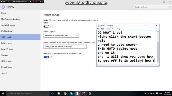Switch to Notepad taskbar icon
This screenshot has height=96, width=172.
point(77,94)
